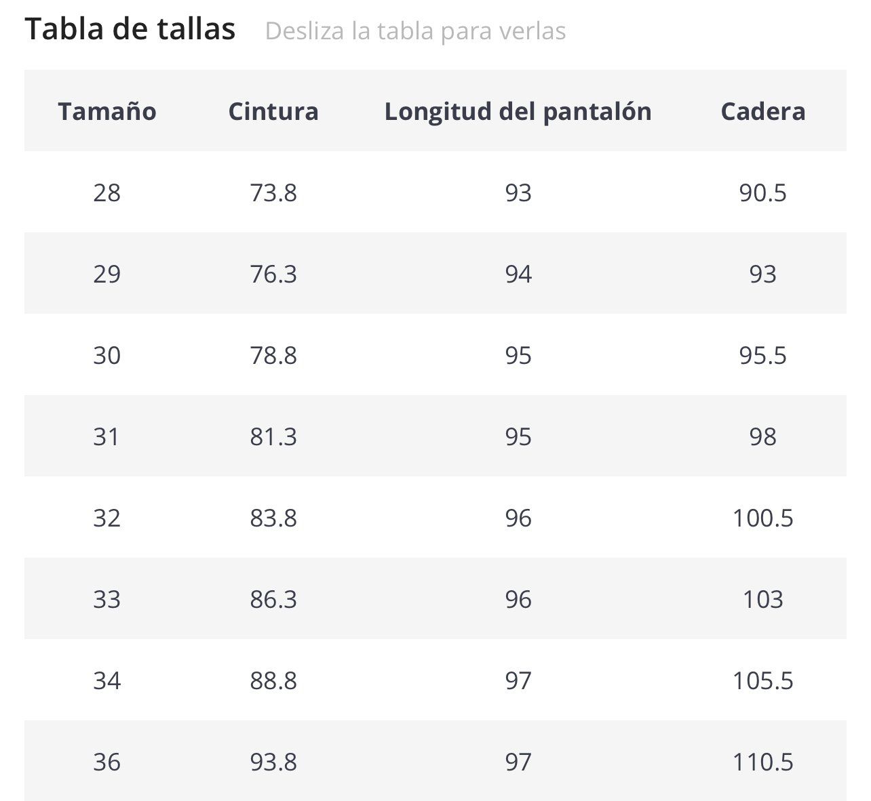Image resolution: width=871 pixels, height=801 pixels.
Task: Click the hip value 100.5
Action: click(762, 518)
